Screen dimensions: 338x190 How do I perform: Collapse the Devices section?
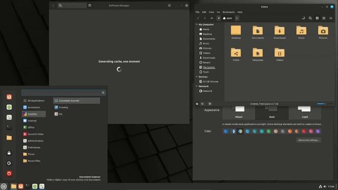pos(196,77)
